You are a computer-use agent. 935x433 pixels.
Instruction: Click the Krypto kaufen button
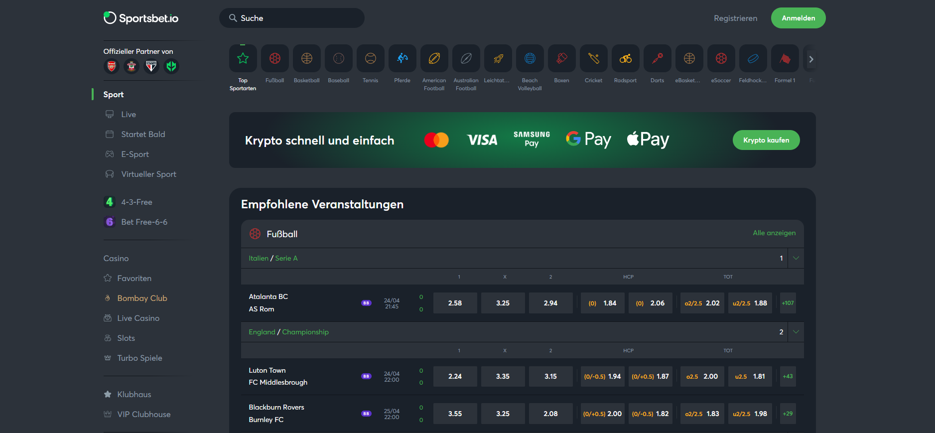(x=766, y=140)
